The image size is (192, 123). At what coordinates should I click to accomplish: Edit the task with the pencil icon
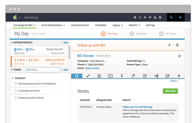click(169, 45)
